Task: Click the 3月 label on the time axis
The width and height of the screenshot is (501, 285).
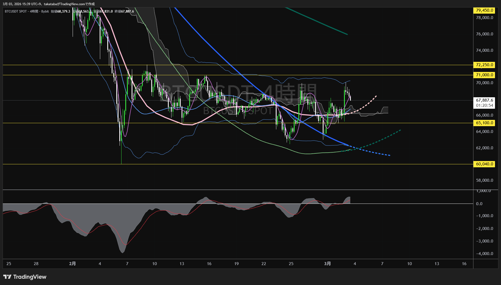Action: pos(327,263)
